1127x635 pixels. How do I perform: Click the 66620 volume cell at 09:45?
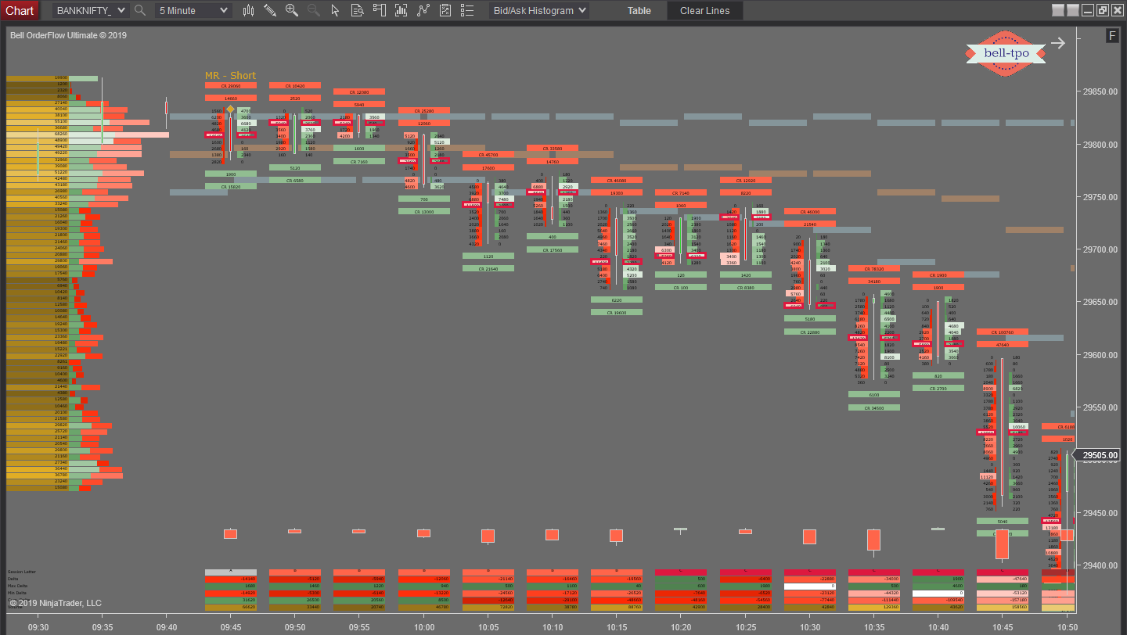tap(231, 608)
